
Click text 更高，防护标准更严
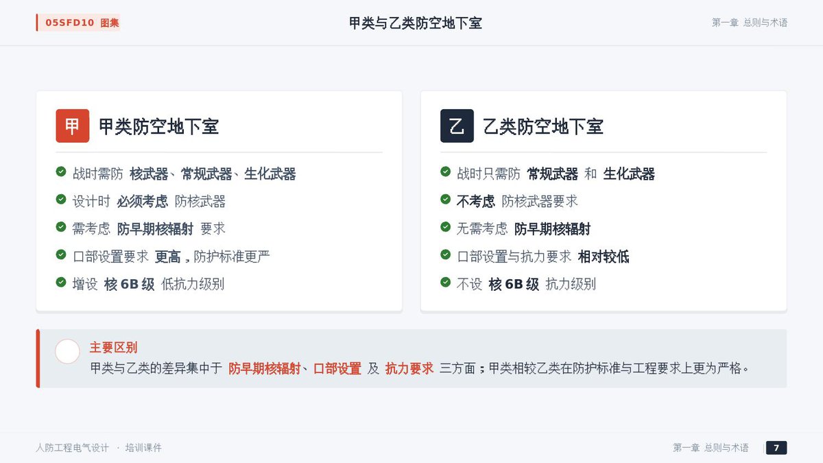[x=213, y=257]
